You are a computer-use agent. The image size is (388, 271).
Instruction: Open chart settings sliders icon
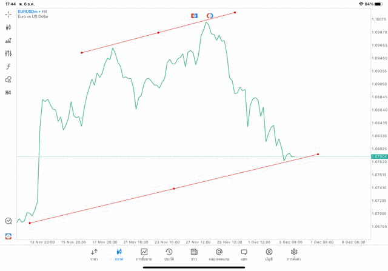click(8, 53)
